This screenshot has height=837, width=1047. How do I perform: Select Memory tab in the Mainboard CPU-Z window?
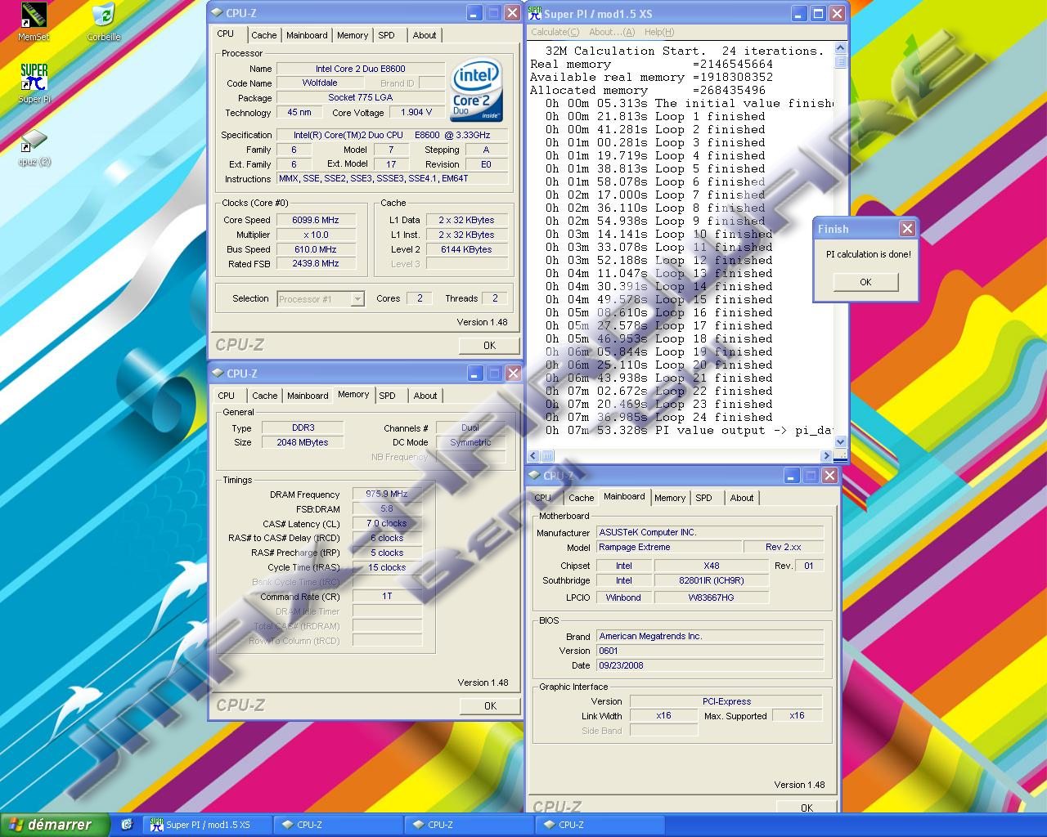670,498
